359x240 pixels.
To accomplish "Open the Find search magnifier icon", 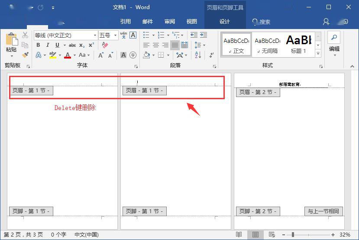I will point(334,37).
